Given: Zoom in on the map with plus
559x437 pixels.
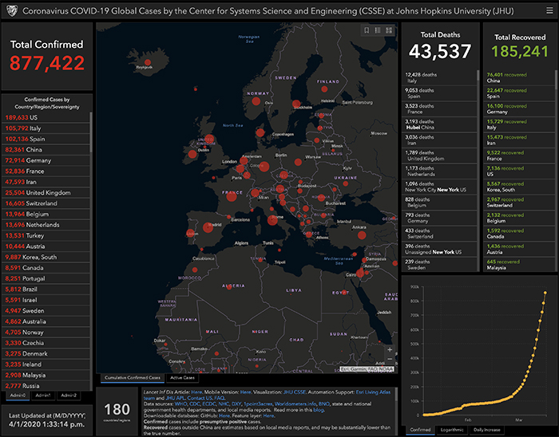Looking at the screenshot, I should (390, 350).
